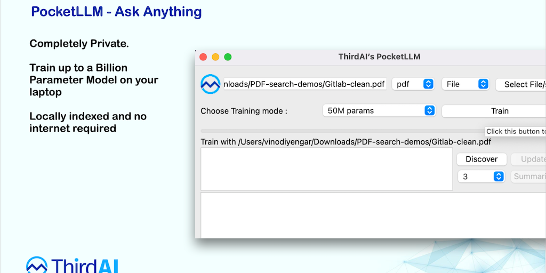Click the training progress bar
The image size is (546, 273).
point(343,131)
